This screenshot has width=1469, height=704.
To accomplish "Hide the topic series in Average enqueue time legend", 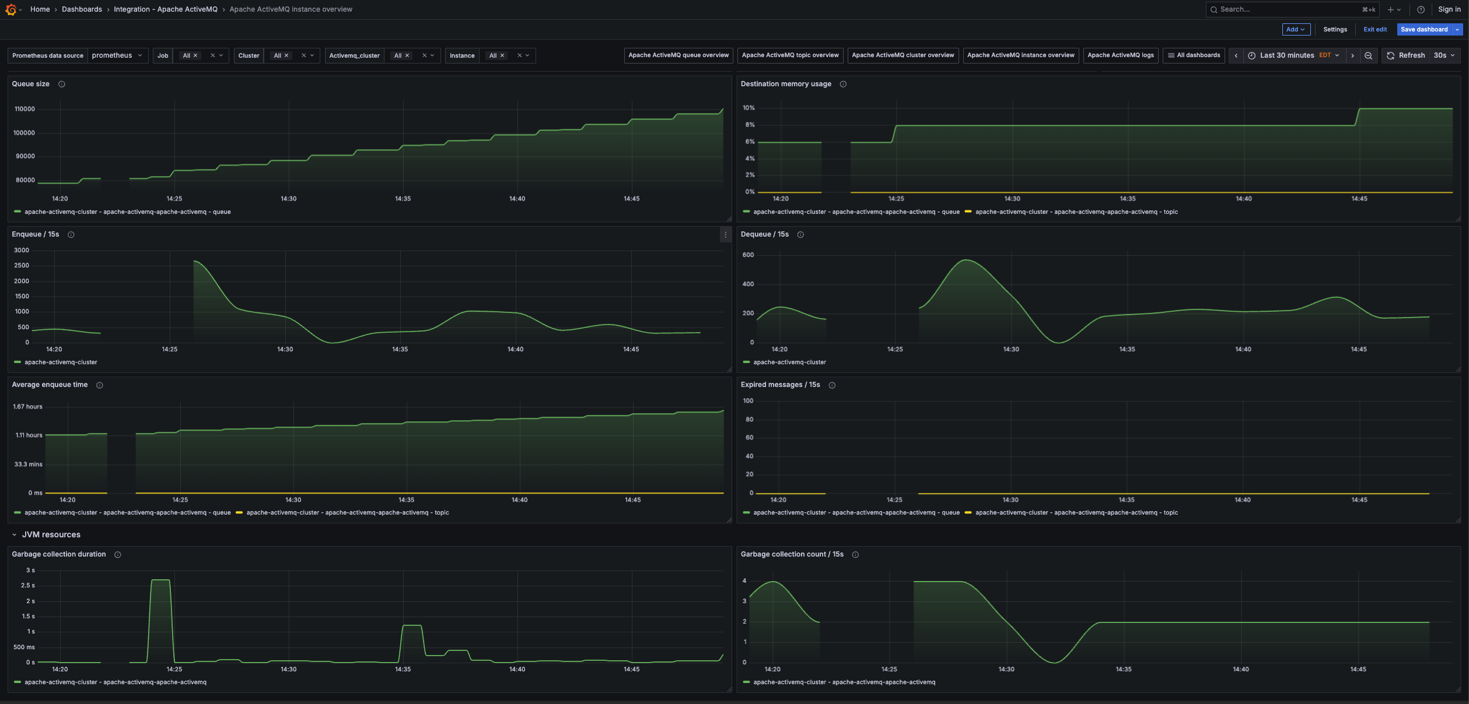I will (348, 512).
